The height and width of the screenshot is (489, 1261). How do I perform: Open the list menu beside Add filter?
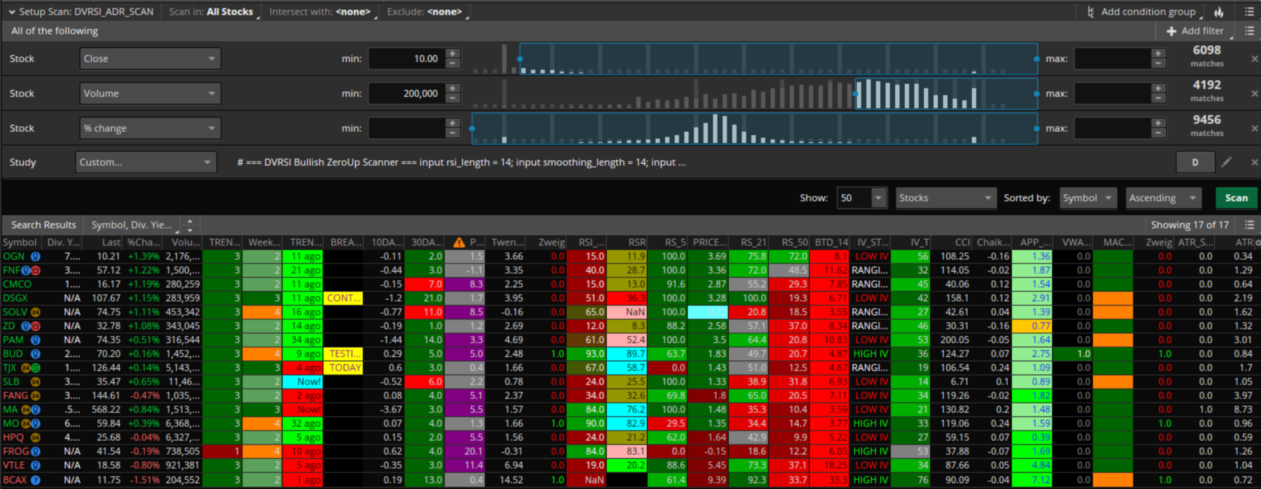[x=1249, y=30]
